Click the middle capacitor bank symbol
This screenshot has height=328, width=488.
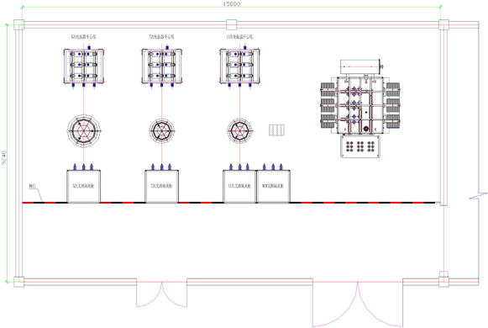coord(162,66)
